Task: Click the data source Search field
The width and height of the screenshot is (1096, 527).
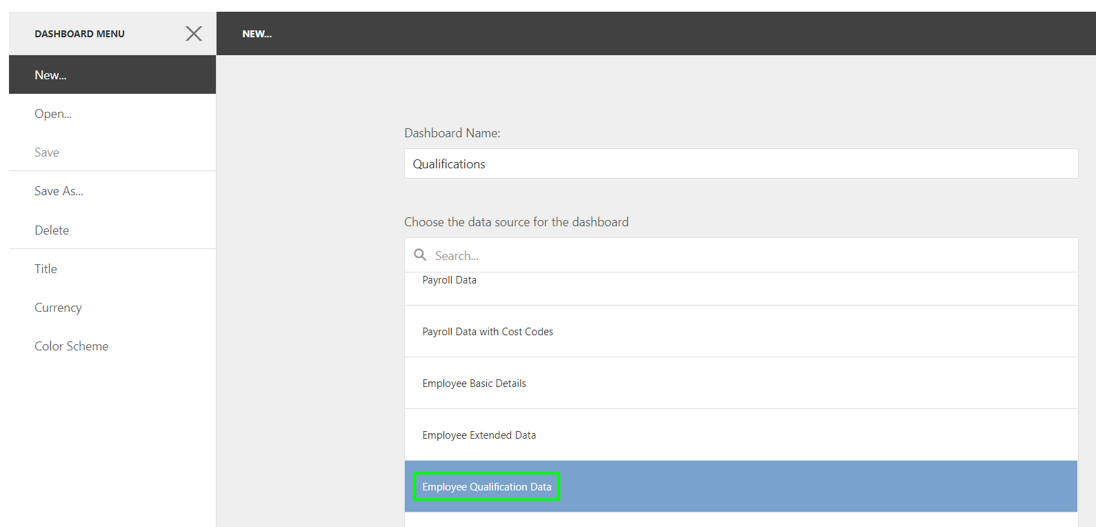Action: [741, 255]
